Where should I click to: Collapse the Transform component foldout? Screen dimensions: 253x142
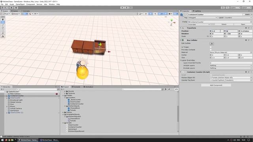point(181,28)
